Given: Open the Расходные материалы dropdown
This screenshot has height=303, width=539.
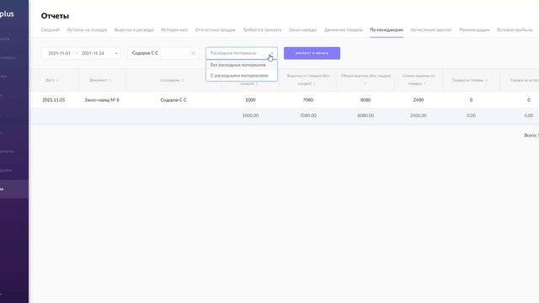Looking at the screenshot, I should point(242,53).
